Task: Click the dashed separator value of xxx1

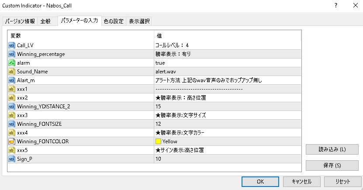Action: (199, 89)
